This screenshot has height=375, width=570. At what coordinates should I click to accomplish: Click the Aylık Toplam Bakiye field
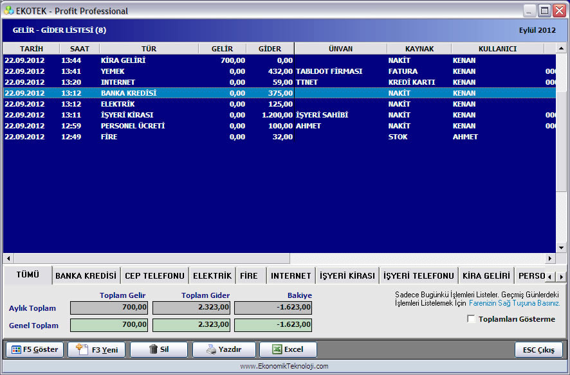coord(273,308)
